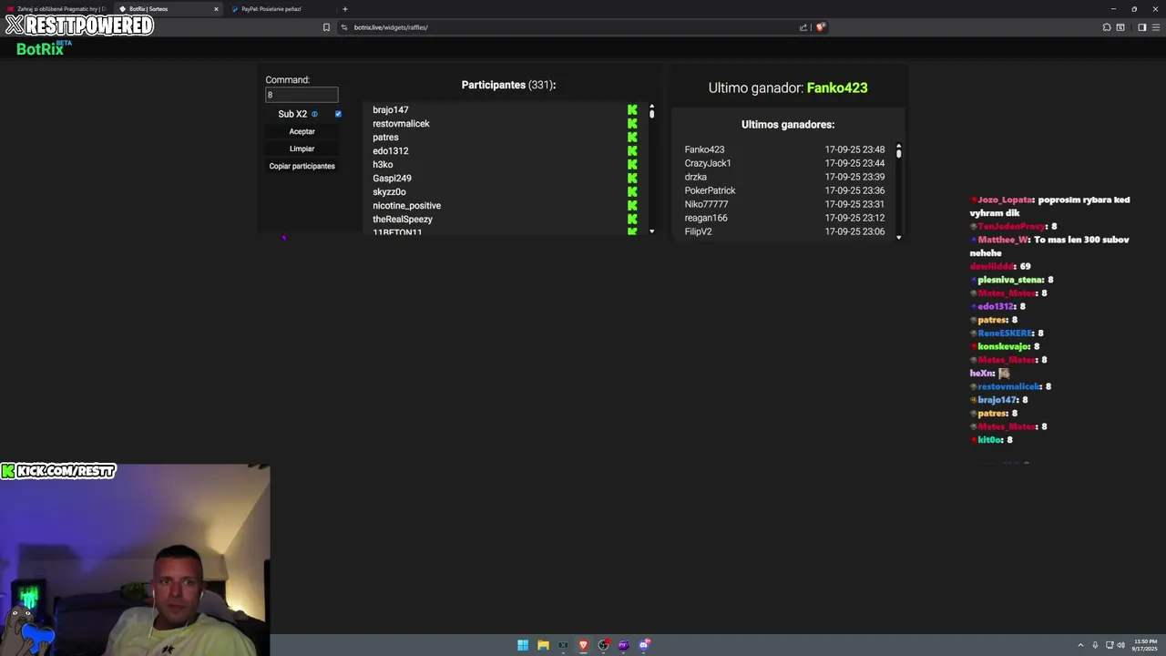The height and width of the screenshot is (656, 1166).
Task: Click the Kick icon beside patres participant
Action: click(x=632, y=138)
